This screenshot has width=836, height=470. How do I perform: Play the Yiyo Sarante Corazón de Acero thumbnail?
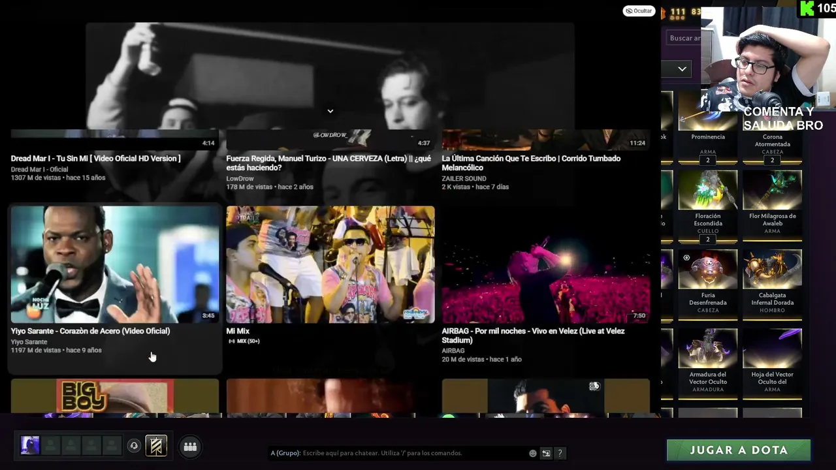click(x=115, y=264)
